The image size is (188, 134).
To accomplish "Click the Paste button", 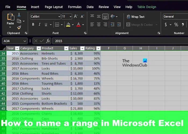I will click(x=10, y=20).
